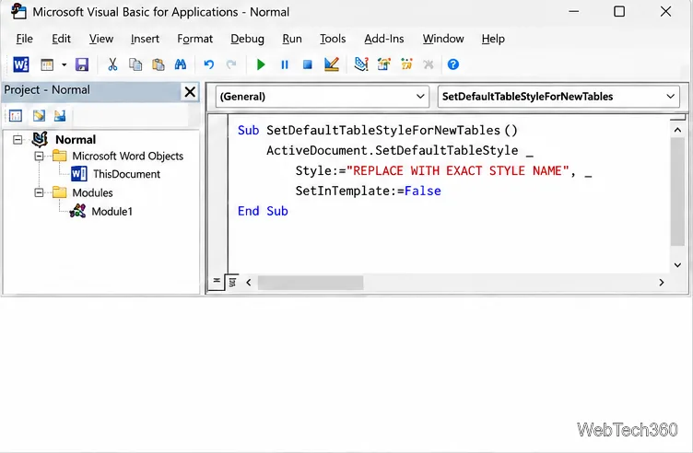Collapse the Microsoft Word Objects folder

tap(39, 156)
